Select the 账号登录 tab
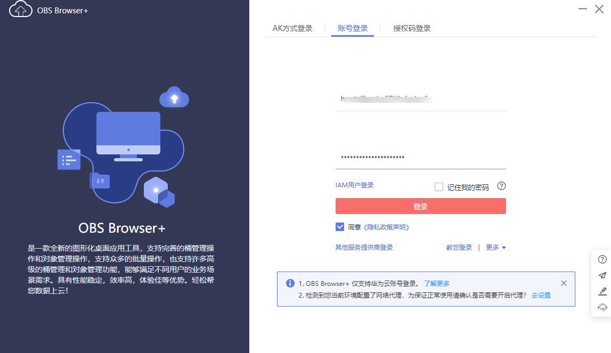The height and width of the screenshot is (353, 611). (x=353, y=28)
